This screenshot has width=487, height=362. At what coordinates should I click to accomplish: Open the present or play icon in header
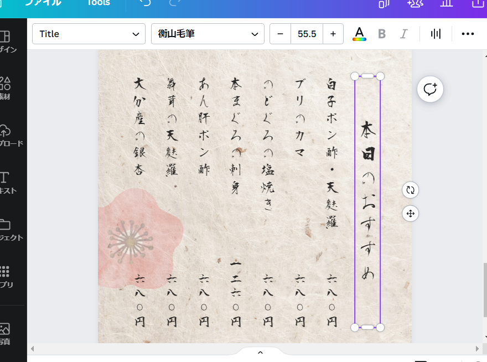click(x=384, y=3)
